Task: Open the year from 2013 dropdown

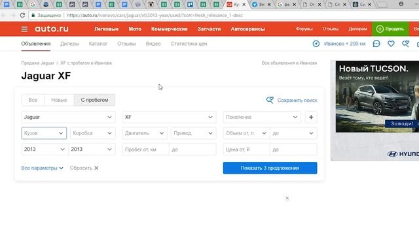Action: [45, 149]
